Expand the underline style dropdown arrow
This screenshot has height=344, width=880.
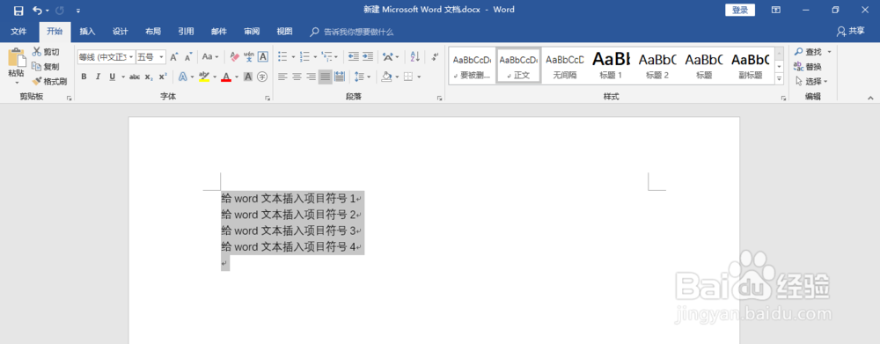pos(122,77)
